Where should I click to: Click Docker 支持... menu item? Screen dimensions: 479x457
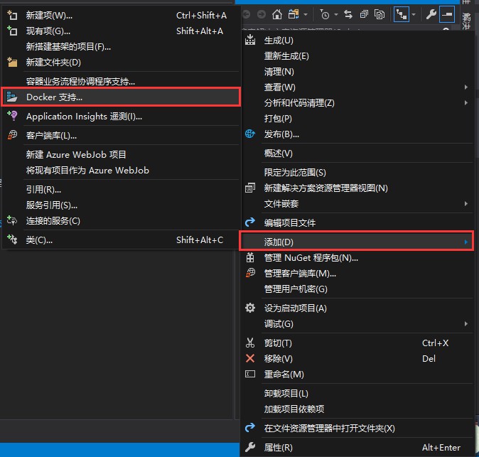pyautogui.click(x=121, y=97)
